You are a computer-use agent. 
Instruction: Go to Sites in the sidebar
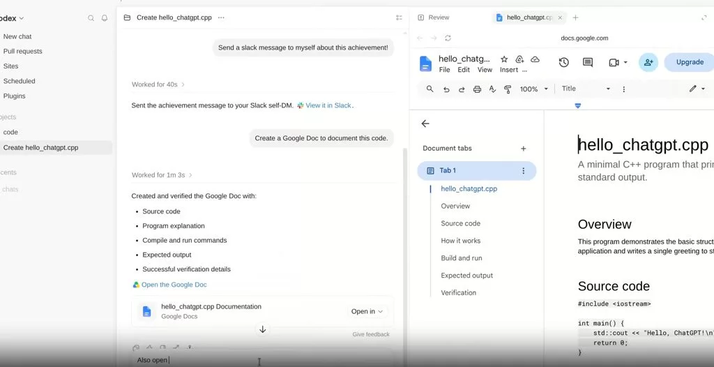pos(11,66)
